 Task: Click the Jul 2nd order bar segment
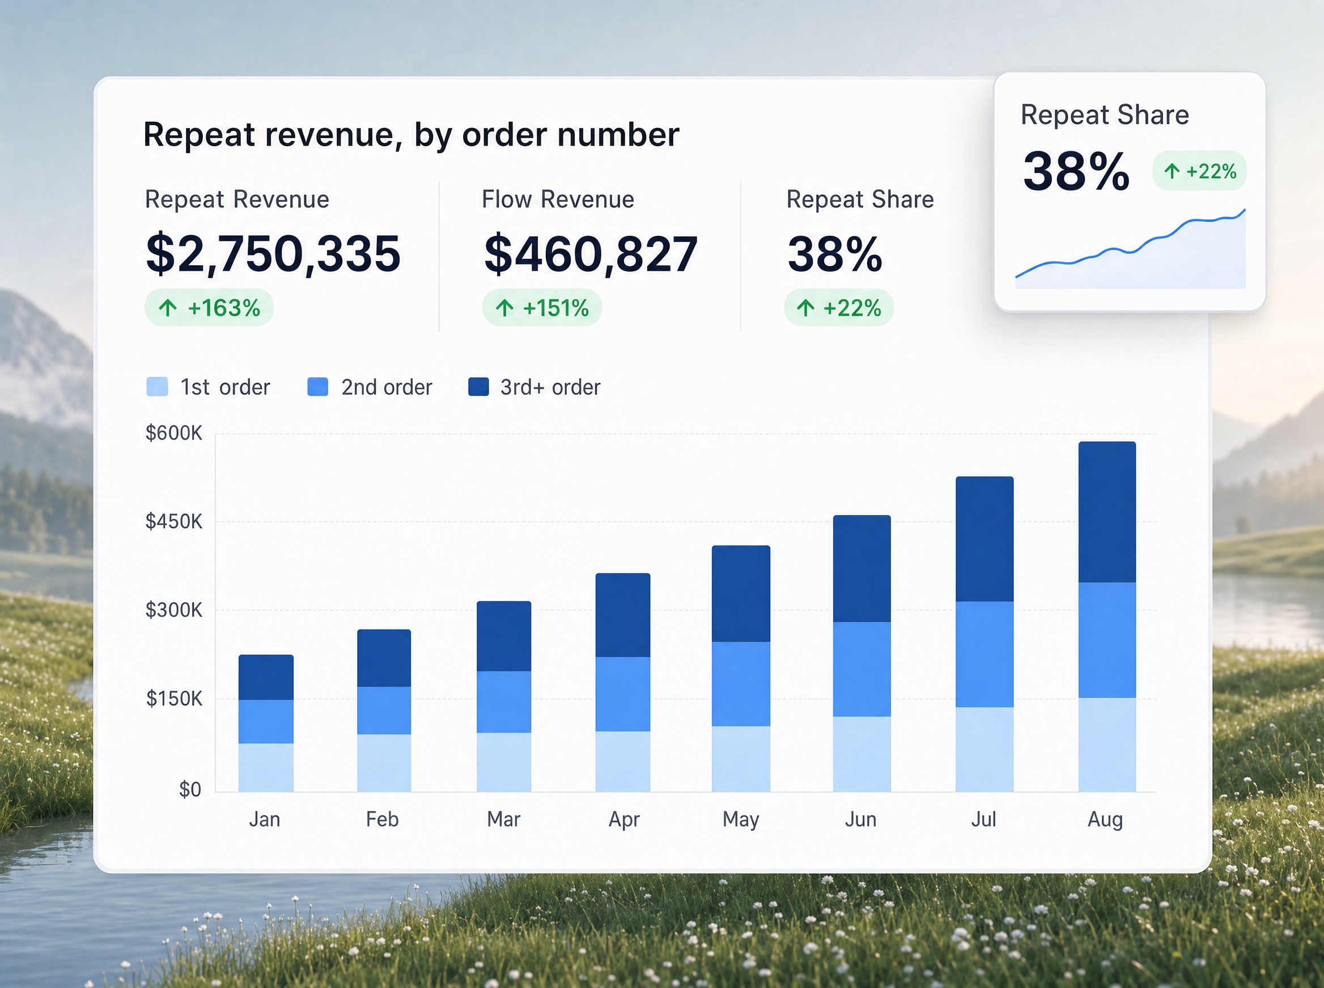[x=984, y=654]
